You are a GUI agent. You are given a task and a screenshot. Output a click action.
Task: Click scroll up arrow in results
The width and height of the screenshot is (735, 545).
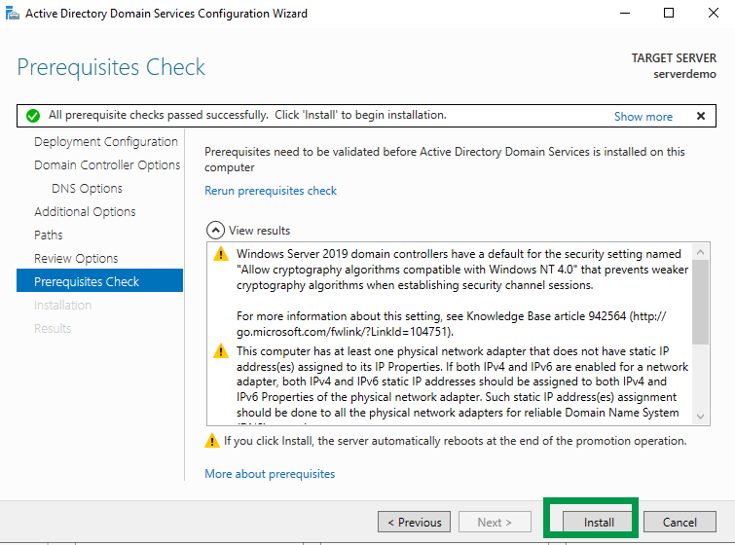pos(701,251)
